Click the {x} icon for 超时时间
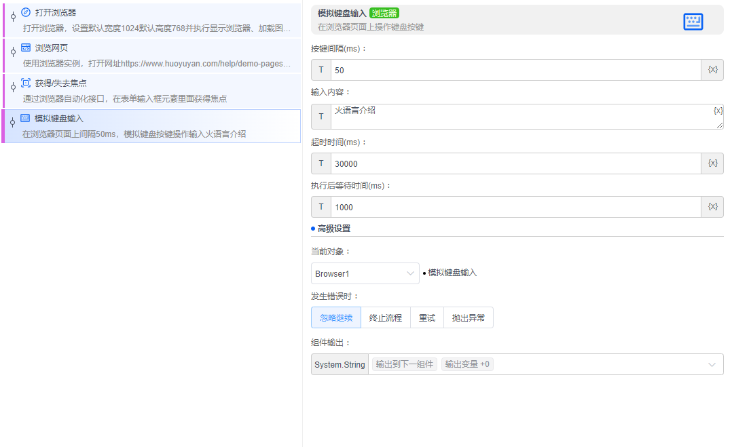Image resolution: width=732 pixels, height=447 pixels. [712, 163]
